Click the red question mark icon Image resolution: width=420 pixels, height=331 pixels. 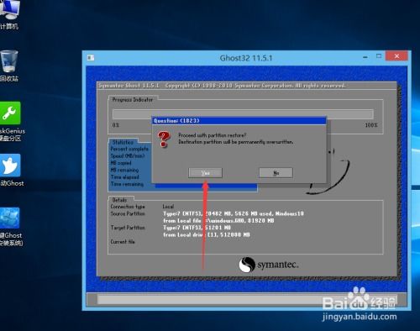coord(164,139)
